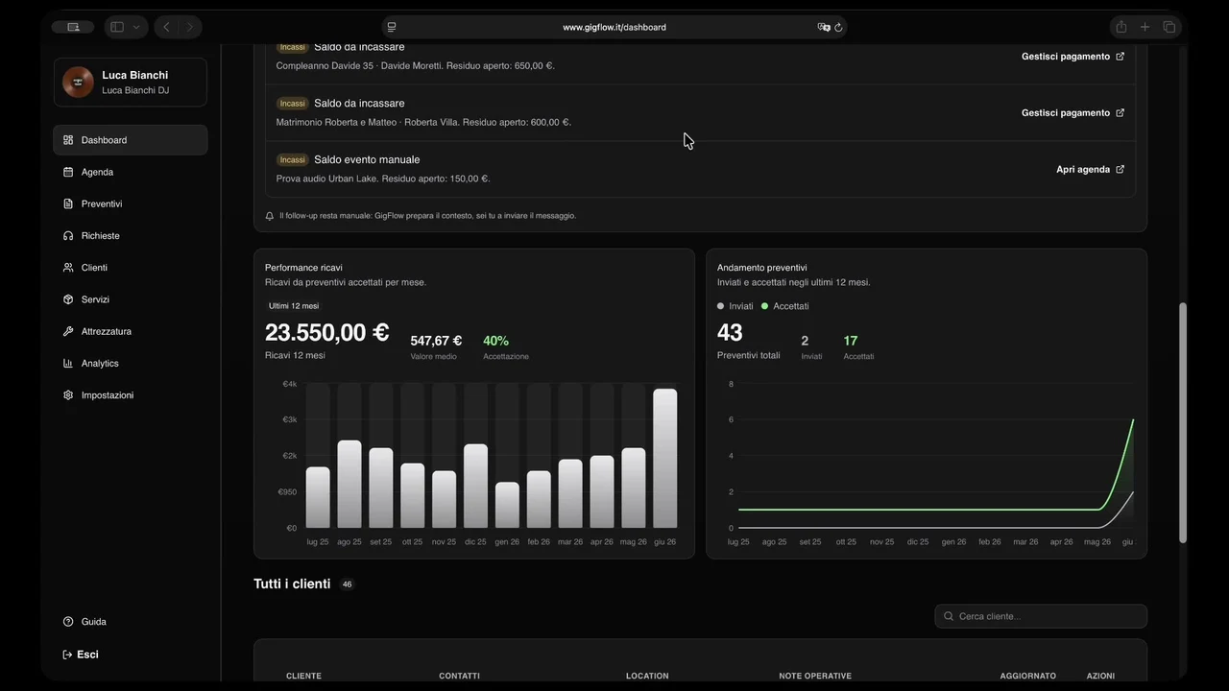Click the dic 25 revenue bar
The image size is (1229, 691).
(475, 486)
